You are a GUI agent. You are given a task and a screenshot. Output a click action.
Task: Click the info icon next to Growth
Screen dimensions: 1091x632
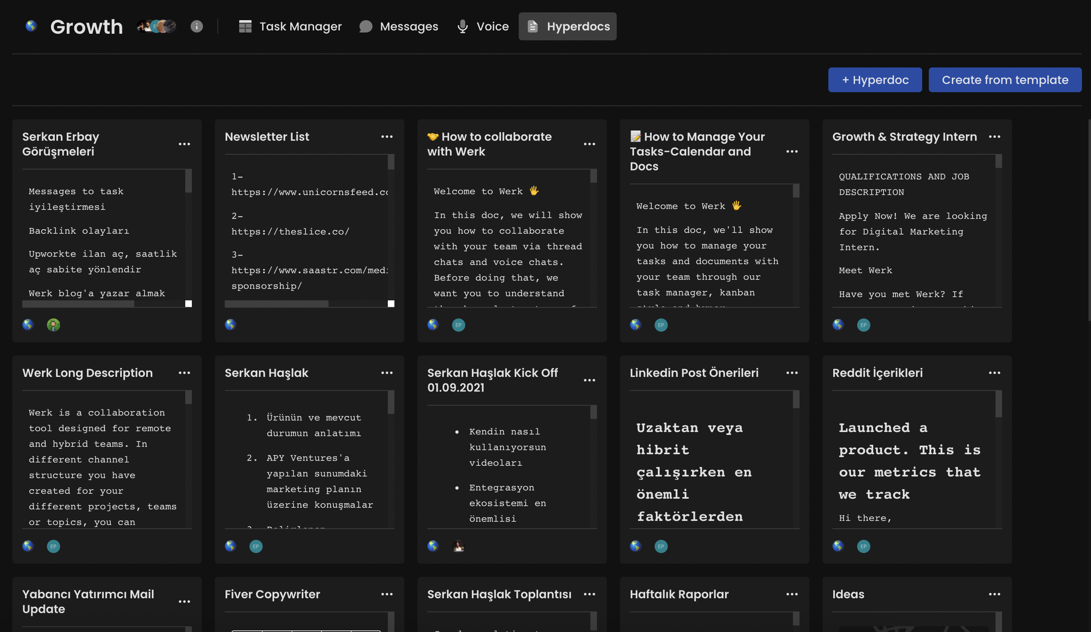[196, 26]
